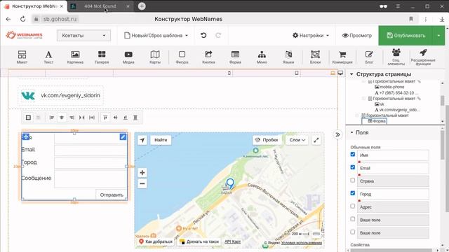This screenshot has height=252, width=449.
Task: Select the Макет layout tool
Action: point(22,57)
